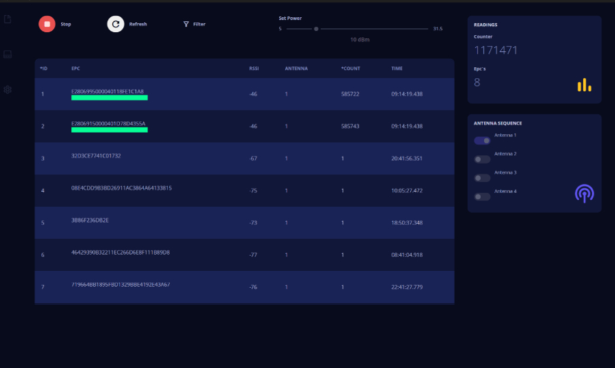The height and width of the screenshot is (368, 615).
Task: Click the purple antenna broadcast icon
Action: pos(584,193)
